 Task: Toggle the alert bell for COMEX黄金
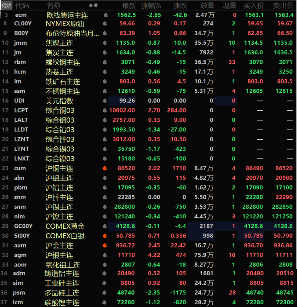coord(105,226)
